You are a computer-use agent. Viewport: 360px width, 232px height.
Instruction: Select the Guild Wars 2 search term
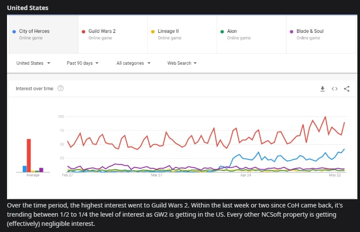(x=113, y=34)
